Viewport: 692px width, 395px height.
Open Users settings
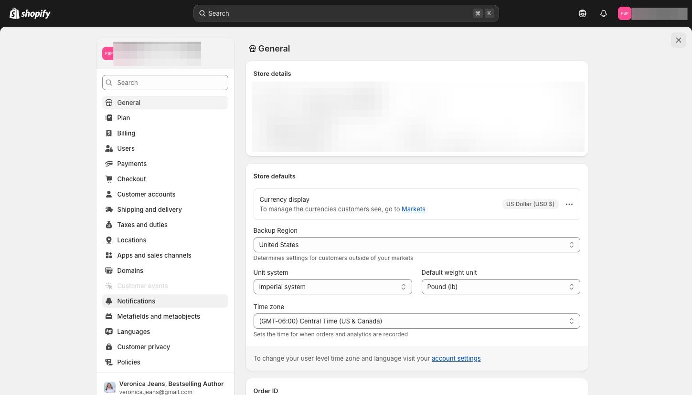click(165, 148)
